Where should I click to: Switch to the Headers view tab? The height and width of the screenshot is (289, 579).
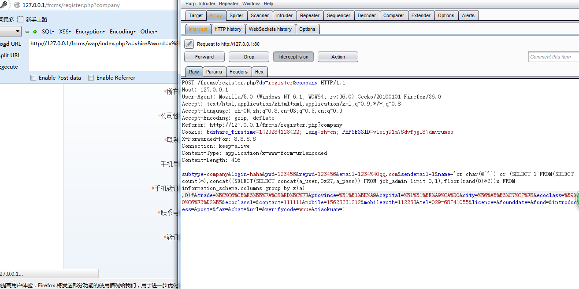click(x=239, y=72)
